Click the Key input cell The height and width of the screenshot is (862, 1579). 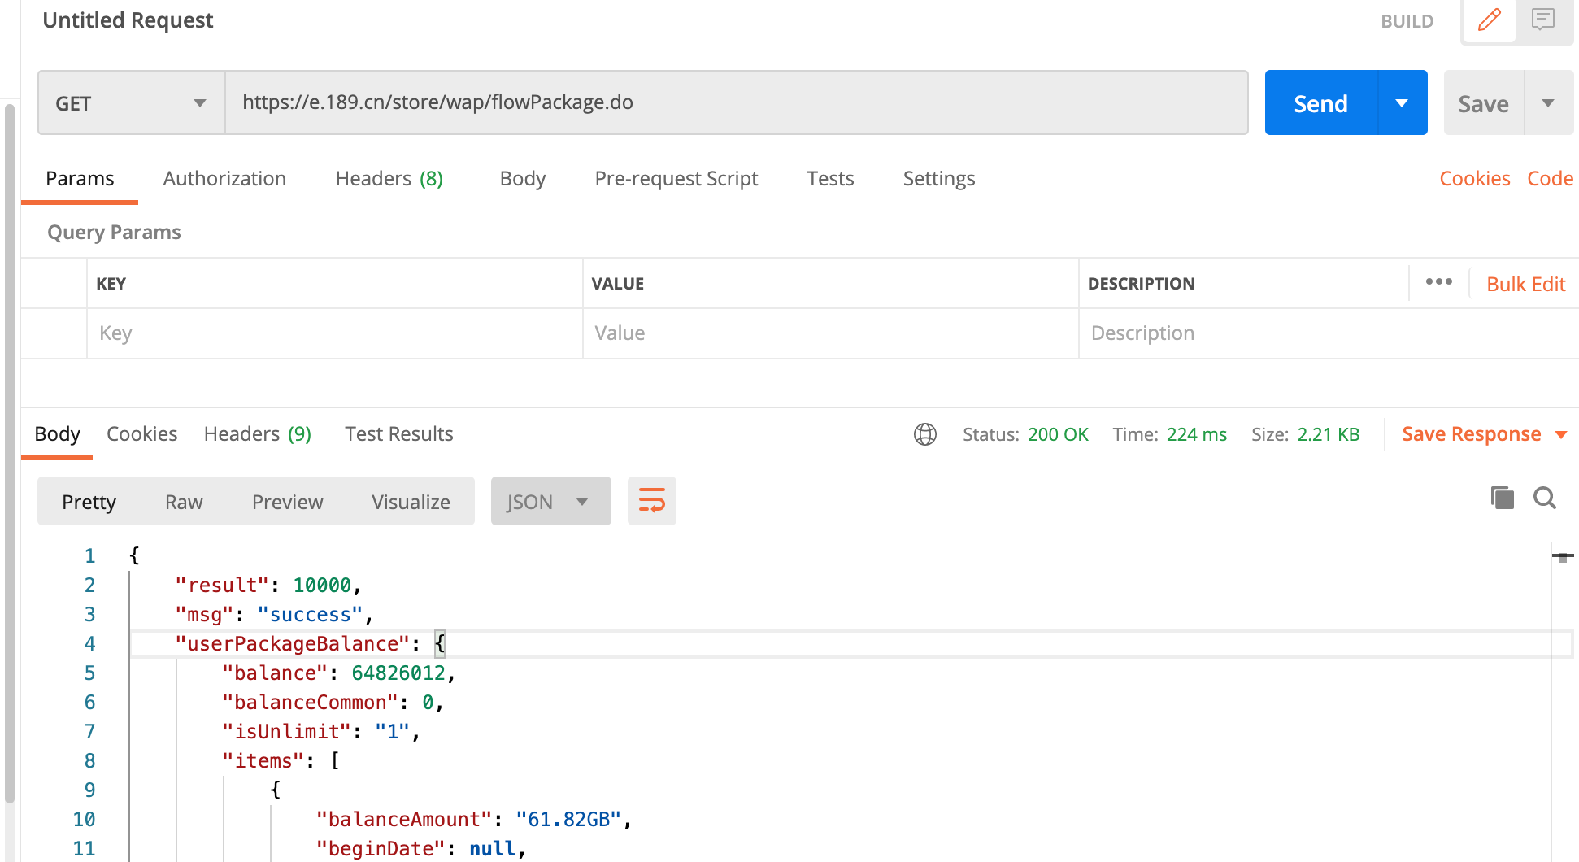335,333
